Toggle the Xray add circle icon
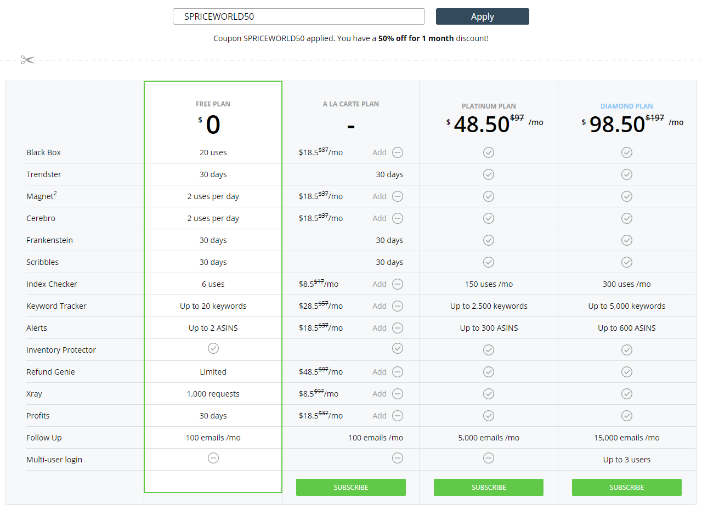The image size is (702, 509). 398,394
